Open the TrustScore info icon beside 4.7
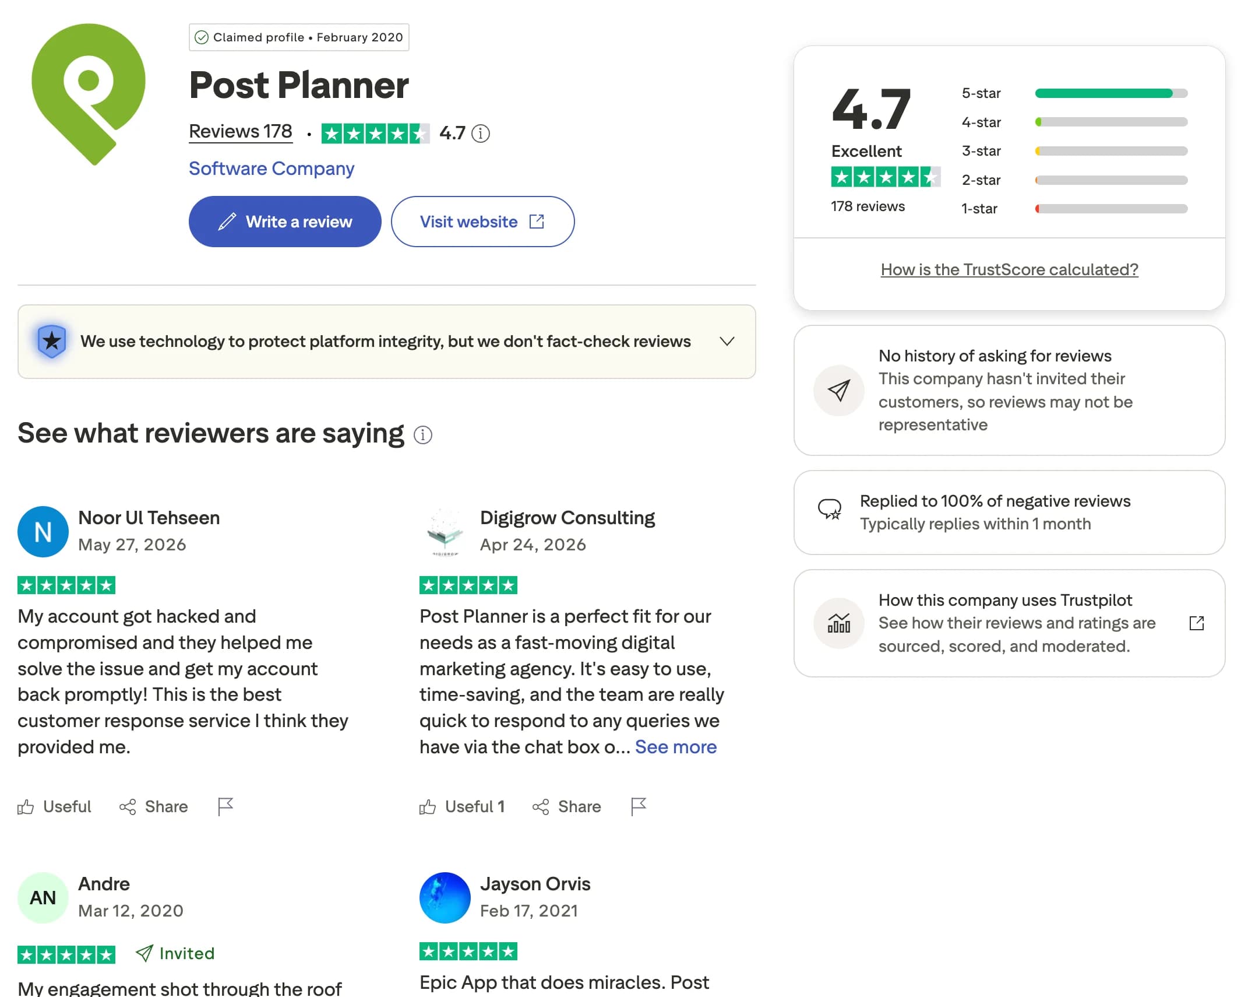Screen dimensions: 1241x997 click(x=480, y=134)
